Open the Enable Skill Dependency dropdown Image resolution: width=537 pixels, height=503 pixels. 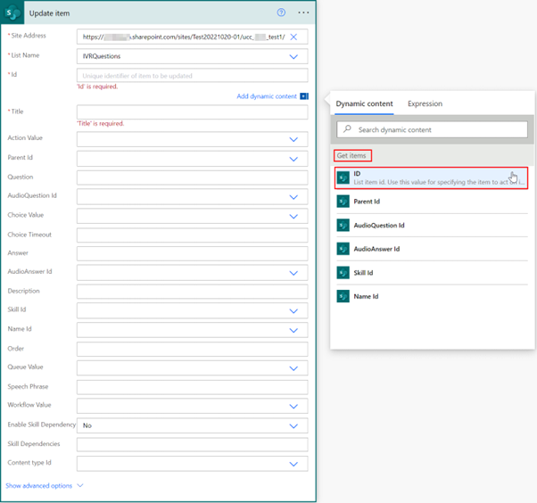pyautogui.click(x=293, y=426)
